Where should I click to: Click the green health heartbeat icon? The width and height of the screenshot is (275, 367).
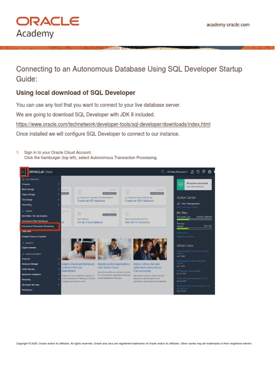[x=181, y=185]
